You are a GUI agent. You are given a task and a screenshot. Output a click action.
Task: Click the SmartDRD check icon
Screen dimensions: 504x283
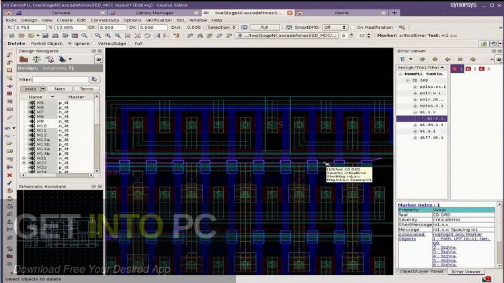[289, 27]
